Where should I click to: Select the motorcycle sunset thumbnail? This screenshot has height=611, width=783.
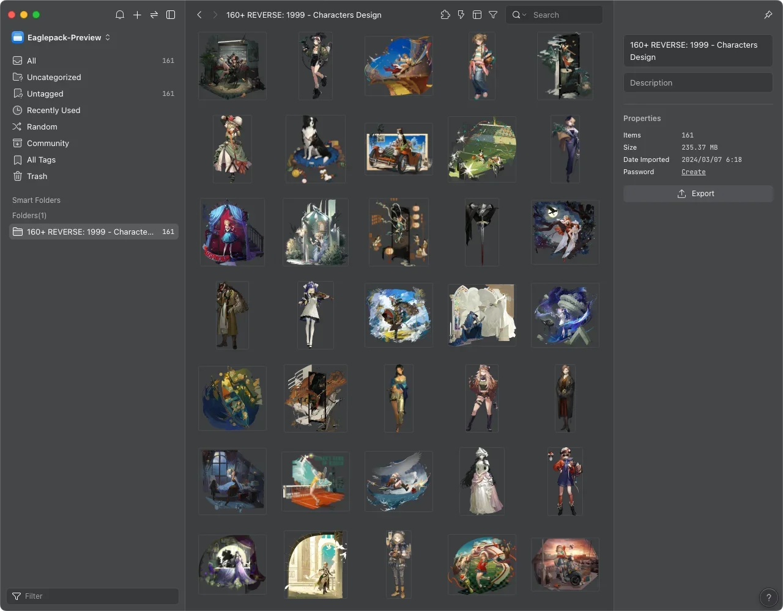565,565
